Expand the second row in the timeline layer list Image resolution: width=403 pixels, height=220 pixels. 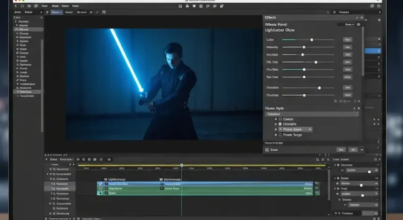click(48, 174)
